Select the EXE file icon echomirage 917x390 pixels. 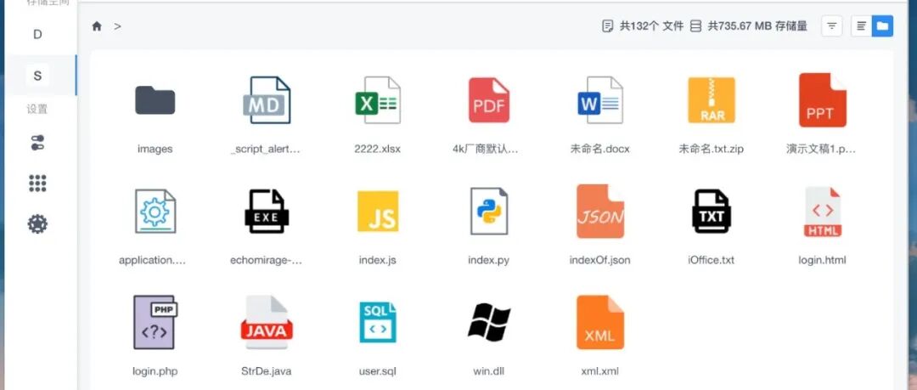(267, 212)
